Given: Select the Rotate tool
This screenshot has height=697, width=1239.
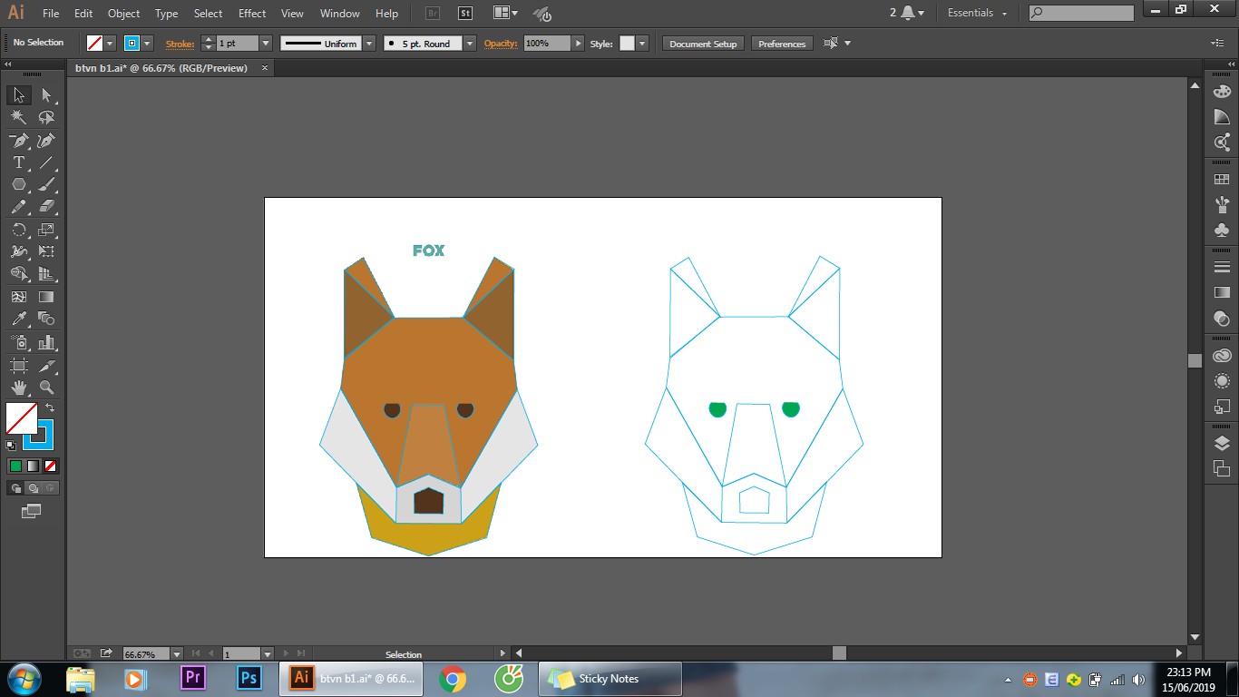Looking at the screenshot, I should [18, 230].
